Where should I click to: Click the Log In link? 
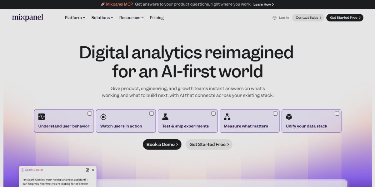click(284, 18)
